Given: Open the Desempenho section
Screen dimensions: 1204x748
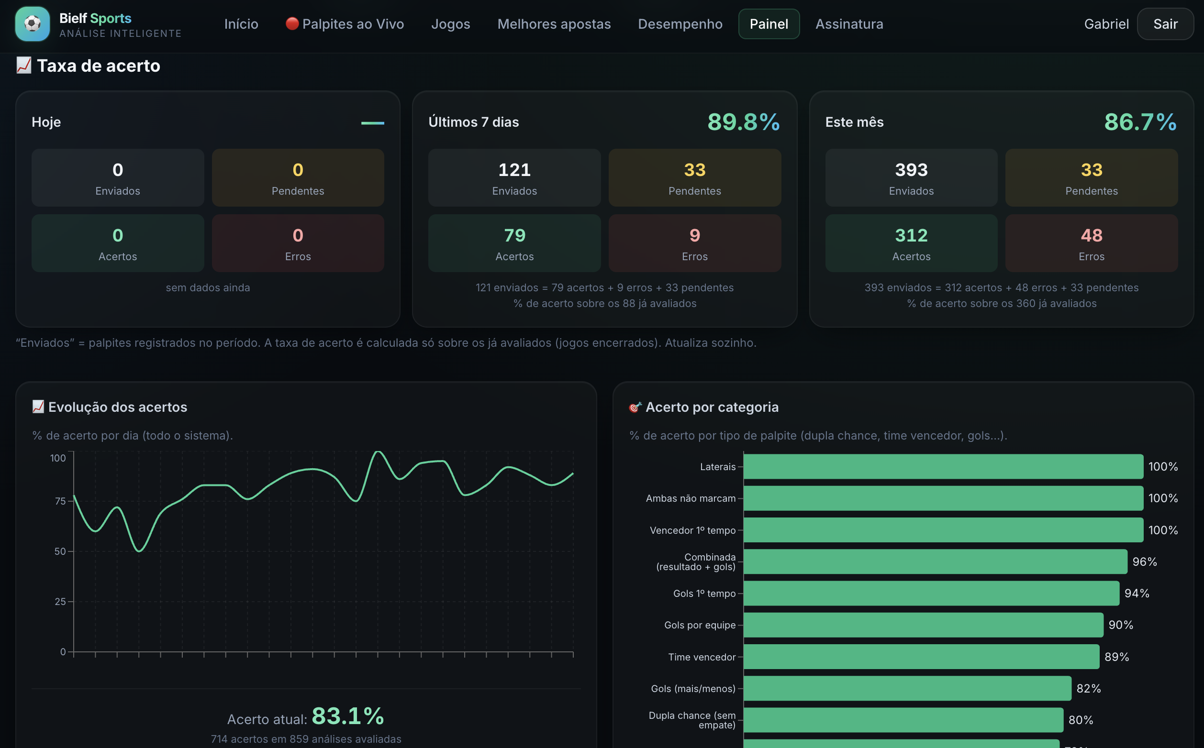Looking at the screenshot, I should (x=680, y=24).
